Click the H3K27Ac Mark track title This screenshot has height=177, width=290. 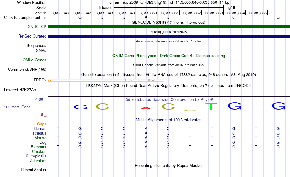click(168, 86)
